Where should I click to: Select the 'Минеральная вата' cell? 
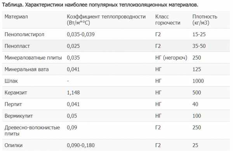(x=26, y=69)
